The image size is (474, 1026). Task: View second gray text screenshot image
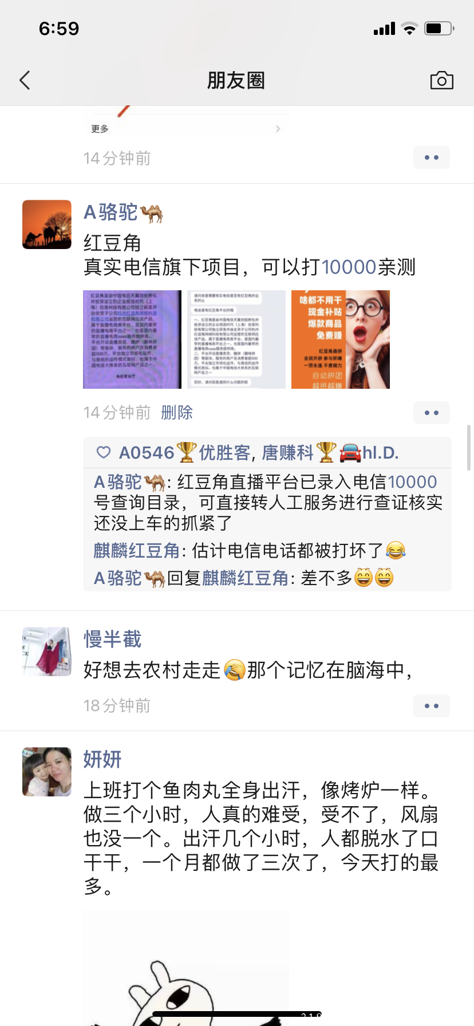pos(236,340)
